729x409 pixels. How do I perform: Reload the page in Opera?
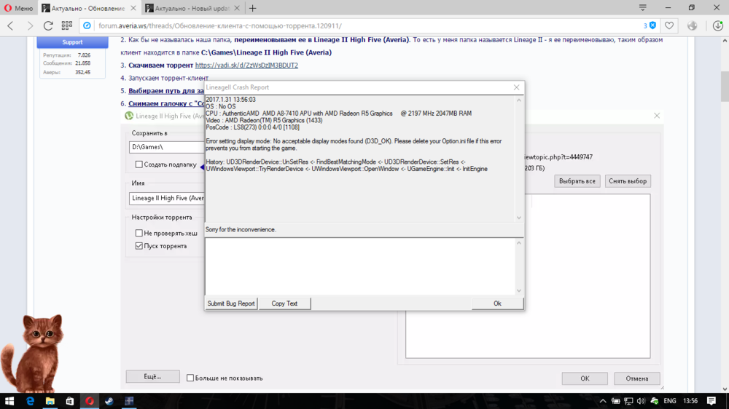pyautogui.click(x=48, y=25)
